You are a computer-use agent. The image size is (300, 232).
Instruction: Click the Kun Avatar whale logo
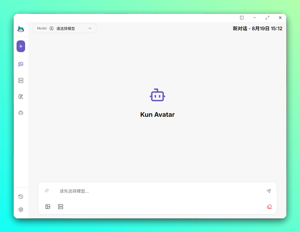21,29
